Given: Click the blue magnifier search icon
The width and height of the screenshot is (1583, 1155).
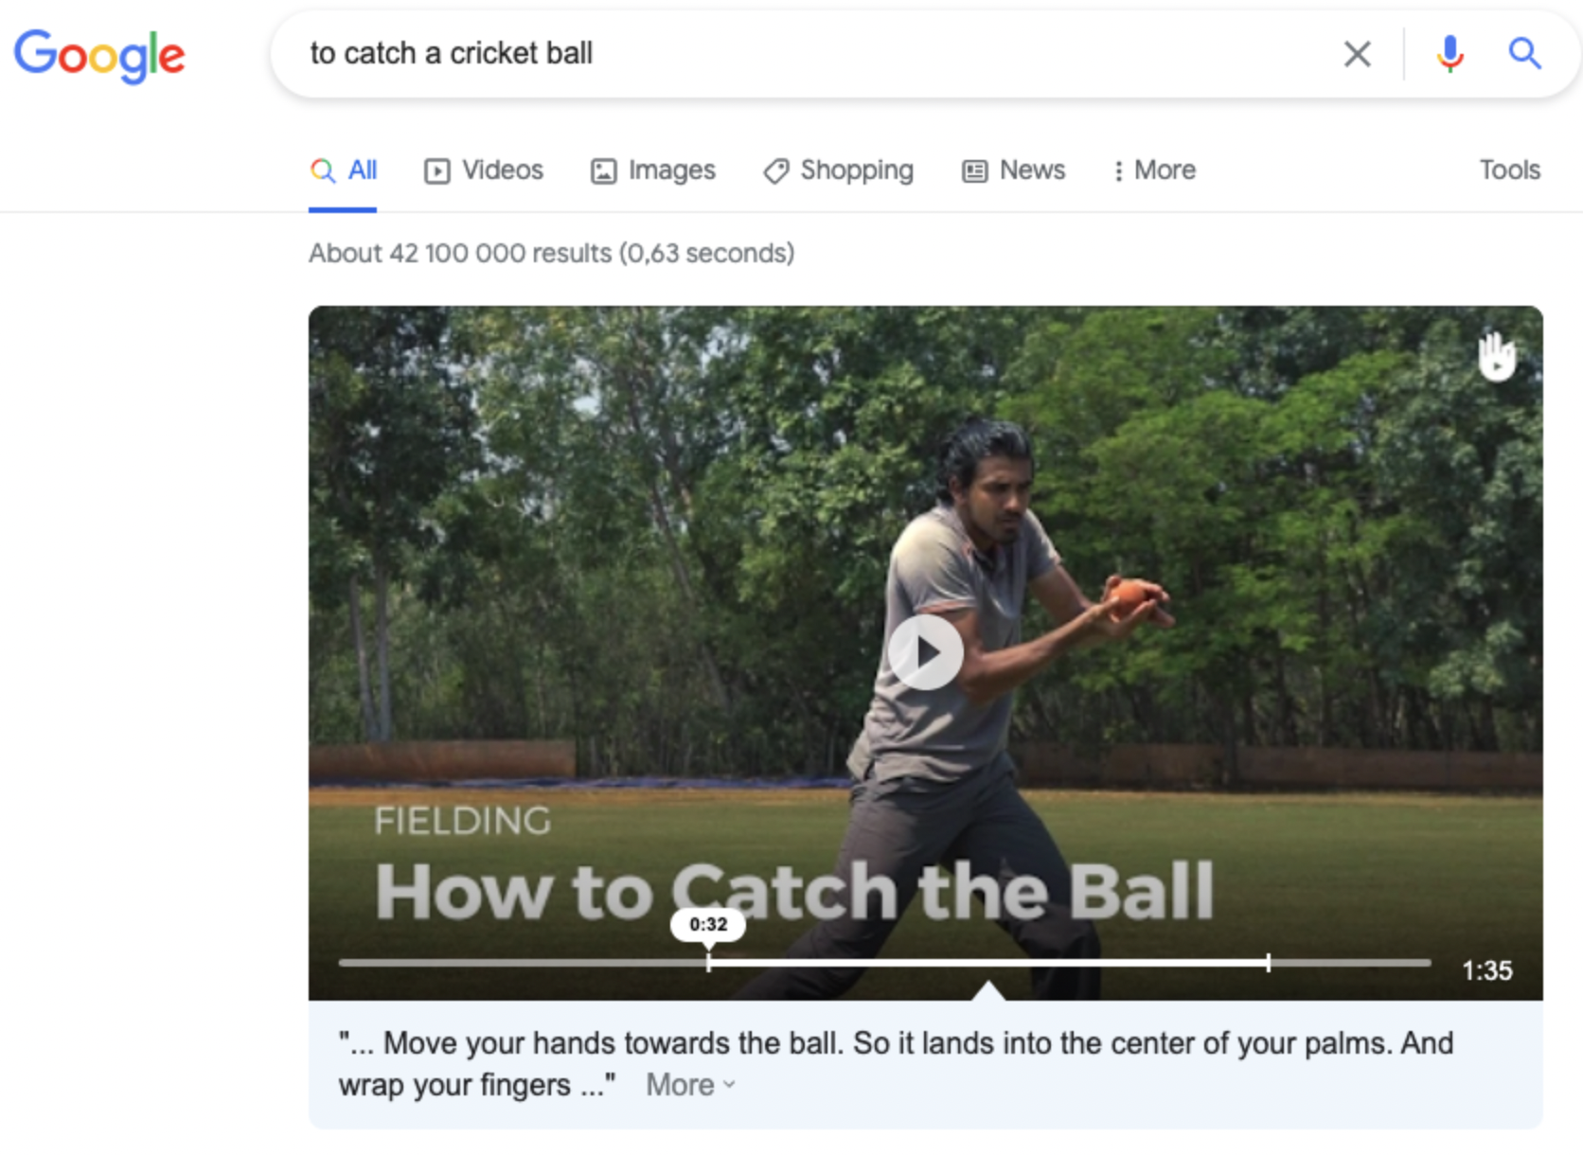Looking at the screenshot, I should click(1524, 53).
